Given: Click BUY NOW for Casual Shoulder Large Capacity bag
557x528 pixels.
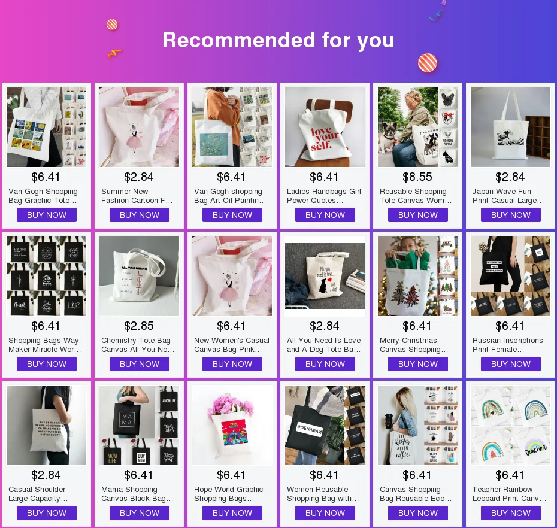Looking at the screenshot, I should click(x=47, y=514).
